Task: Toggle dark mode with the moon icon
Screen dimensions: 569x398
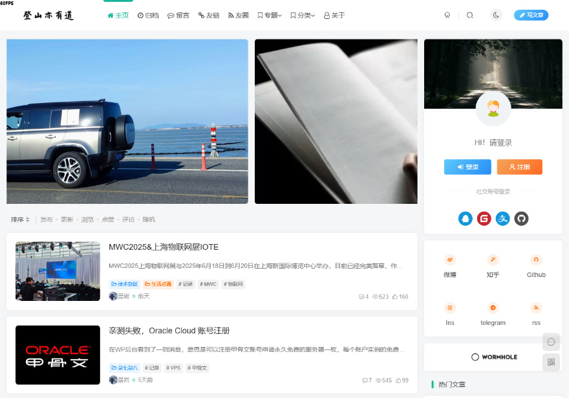Action: click(496, 15)
